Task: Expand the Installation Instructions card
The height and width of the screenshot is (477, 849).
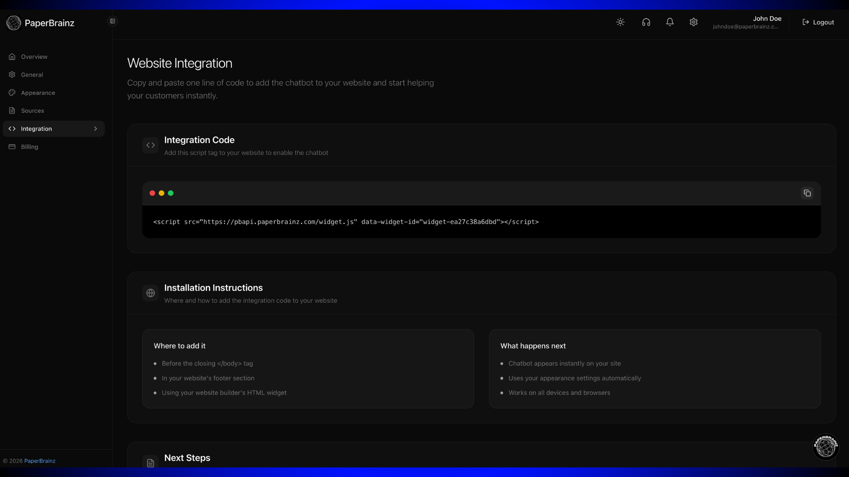Action: click(x=214, y=288)
